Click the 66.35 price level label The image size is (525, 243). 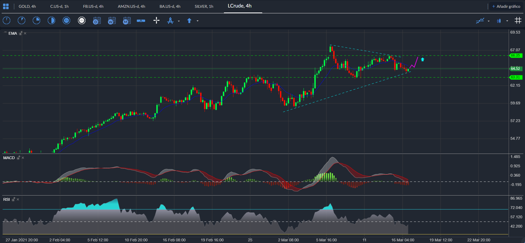[x=516, y=56]
